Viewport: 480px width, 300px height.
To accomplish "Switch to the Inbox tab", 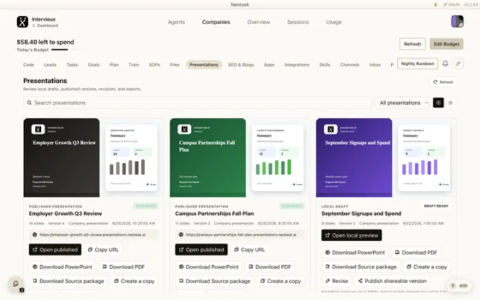I will [374, 65].
